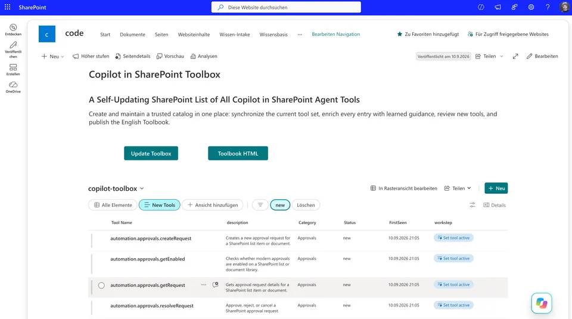Open the help question mark icon

pyautogui.click(x=548, y=7)
